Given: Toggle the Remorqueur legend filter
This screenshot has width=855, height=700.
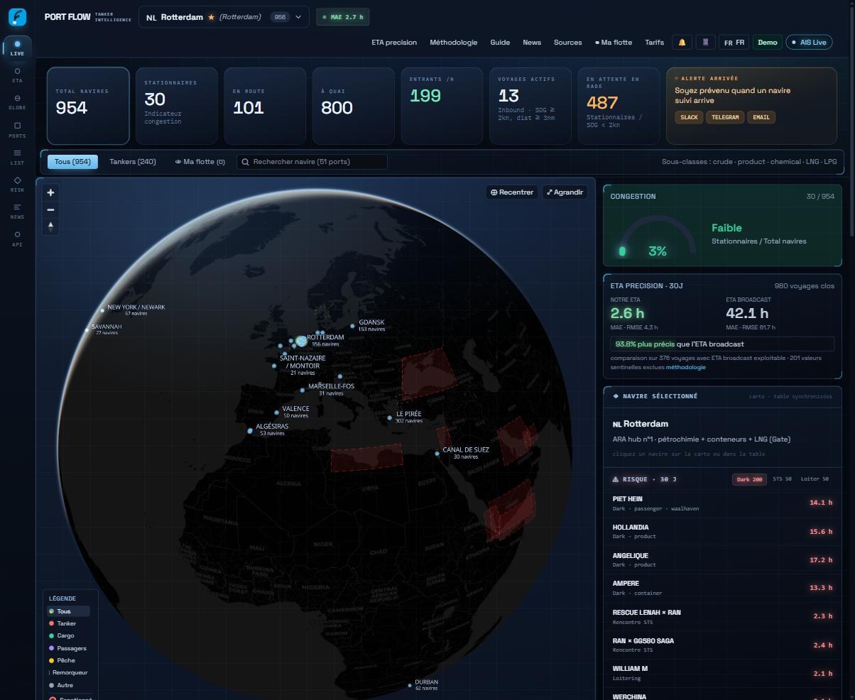Looking at the screenshot, I should pos(68,672).
